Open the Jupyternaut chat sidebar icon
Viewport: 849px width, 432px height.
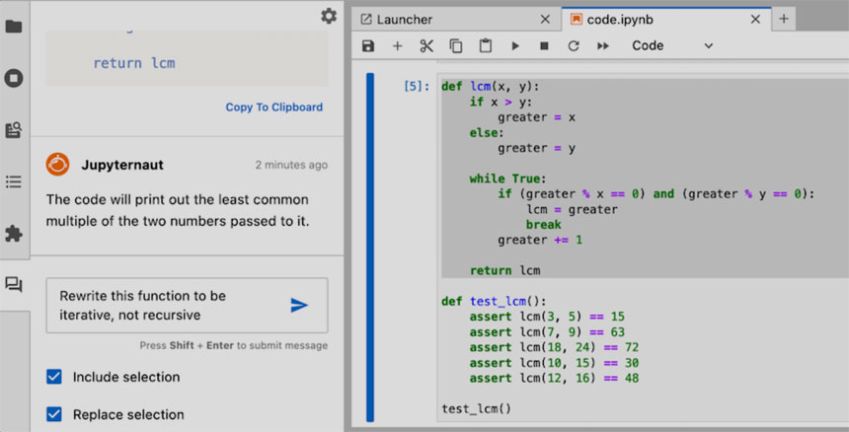(14, 285)
